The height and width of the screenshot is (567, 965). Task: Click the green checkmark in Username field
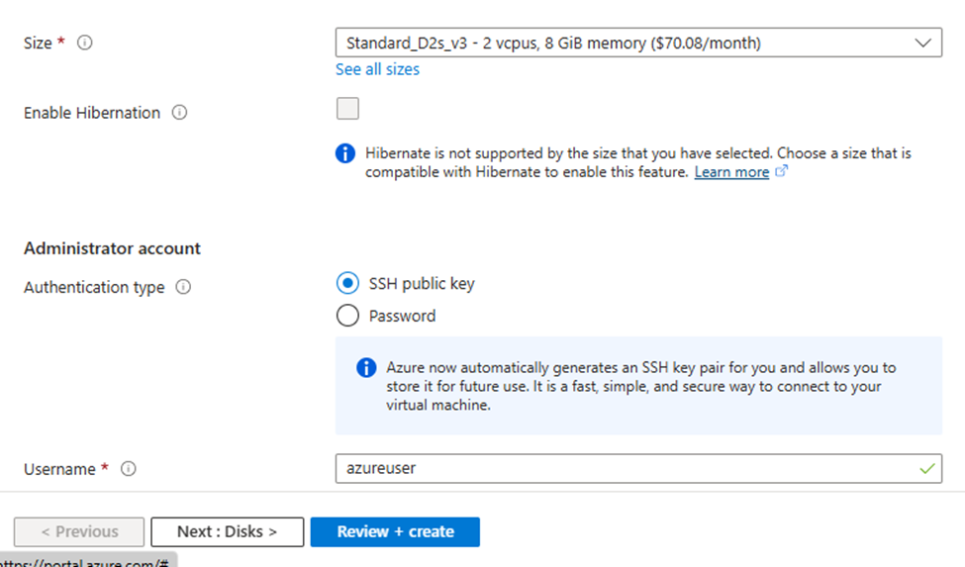(x=926, y=469)
